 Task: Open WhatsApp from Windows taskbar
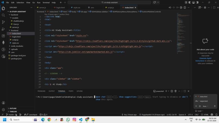coord(68,120)
